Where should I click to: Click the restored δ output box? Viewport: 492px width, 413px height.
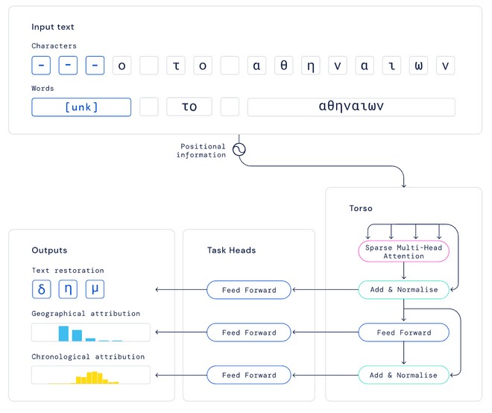[x=42, y=289]
